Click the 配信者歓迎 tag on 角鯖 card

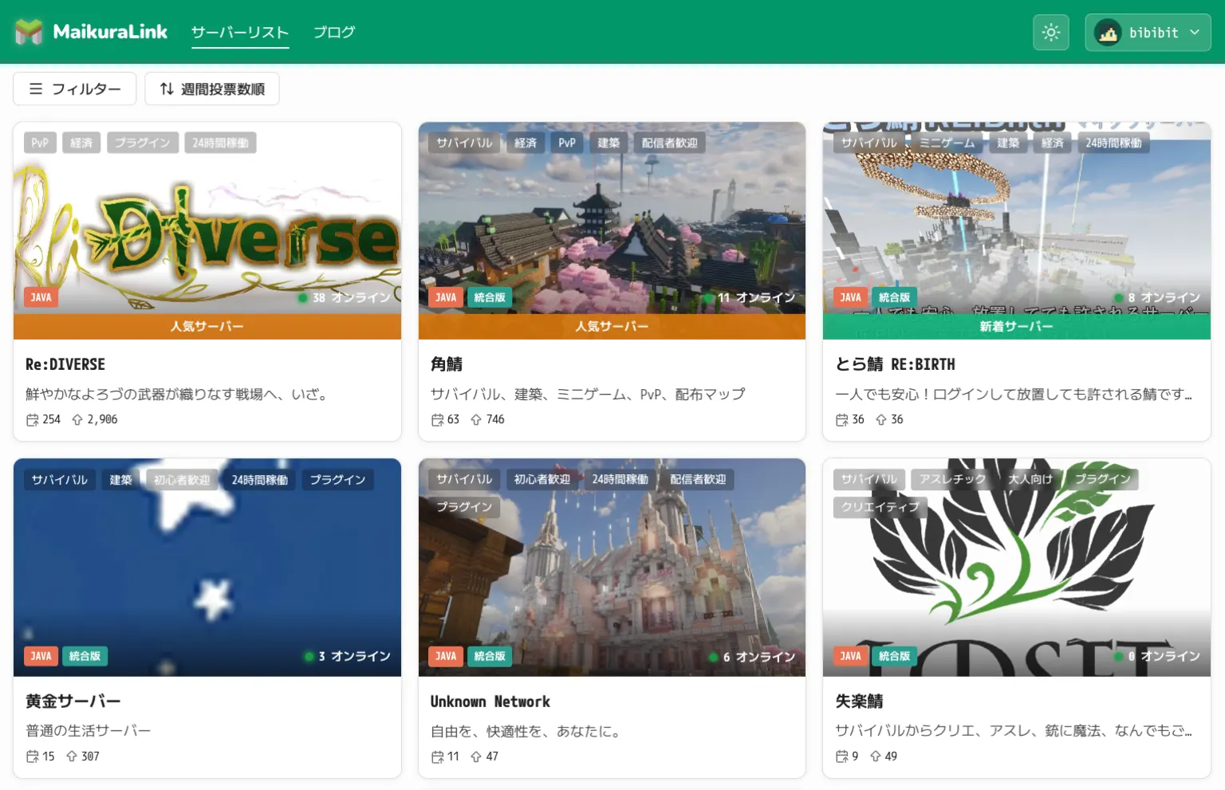point(670,143)
